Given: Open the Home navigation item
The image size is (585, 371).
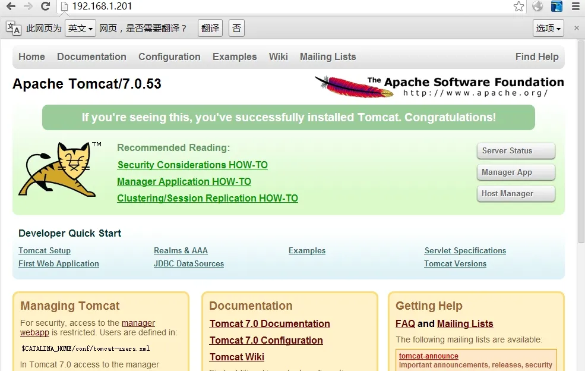Looking at the screenshot, I should 31,57.
